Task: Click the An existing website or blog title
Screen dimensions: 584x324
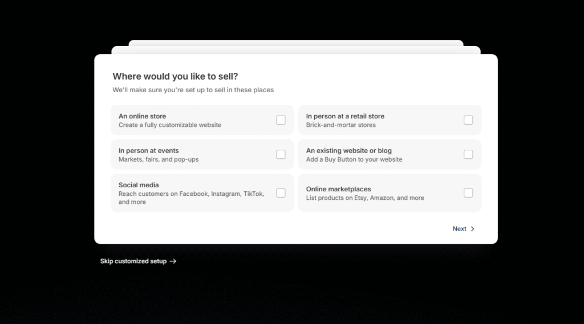Action: pos(348,151)
